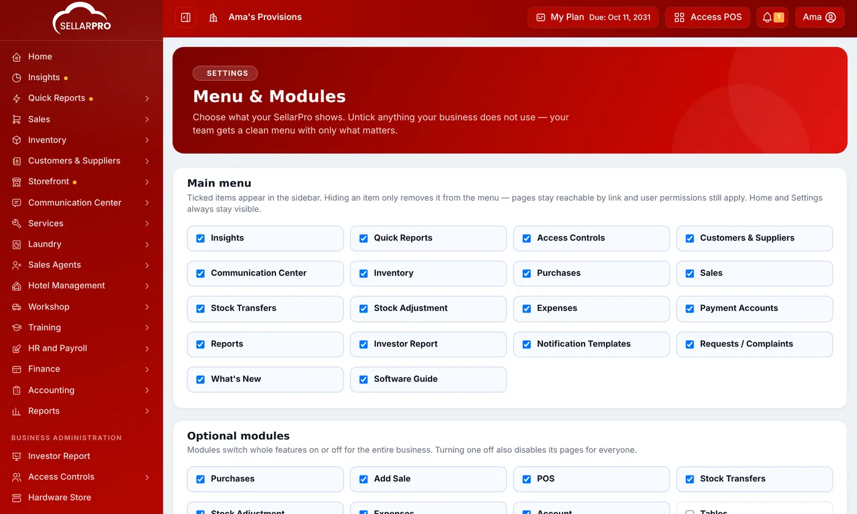Open the Communication Center menu item
The height and width of the screenshot is (514, 857).
[x=81, y=203]
